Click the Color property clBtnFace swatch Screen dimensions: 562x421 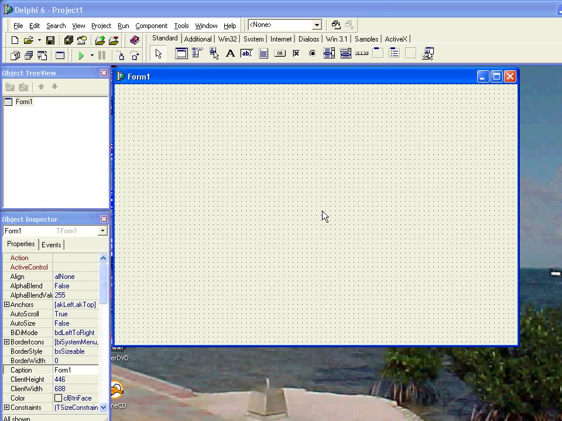coord(58,398)
